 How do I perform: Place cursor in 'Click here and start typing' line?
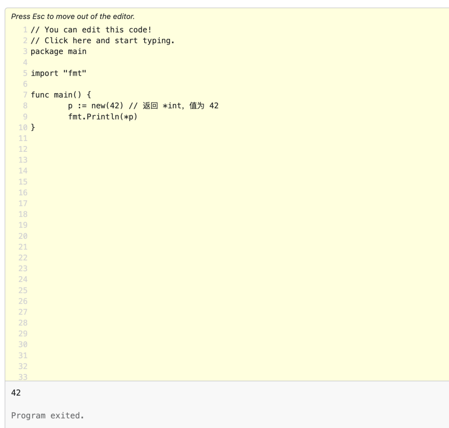tap(103, 41)
